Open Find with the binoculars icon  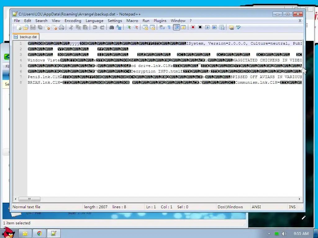(x=111, y=27)
